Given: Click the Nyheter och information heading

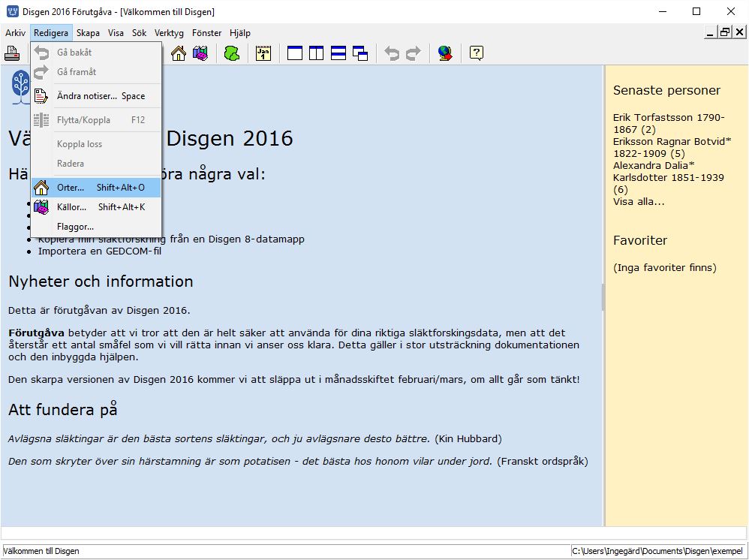Looking at the screenshot, I should 101,282.
